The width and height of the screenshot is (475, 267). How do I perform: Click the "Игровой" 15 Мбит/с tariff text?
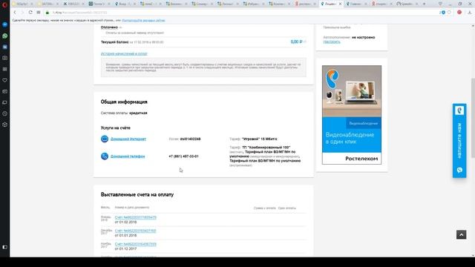click(259, 139)
